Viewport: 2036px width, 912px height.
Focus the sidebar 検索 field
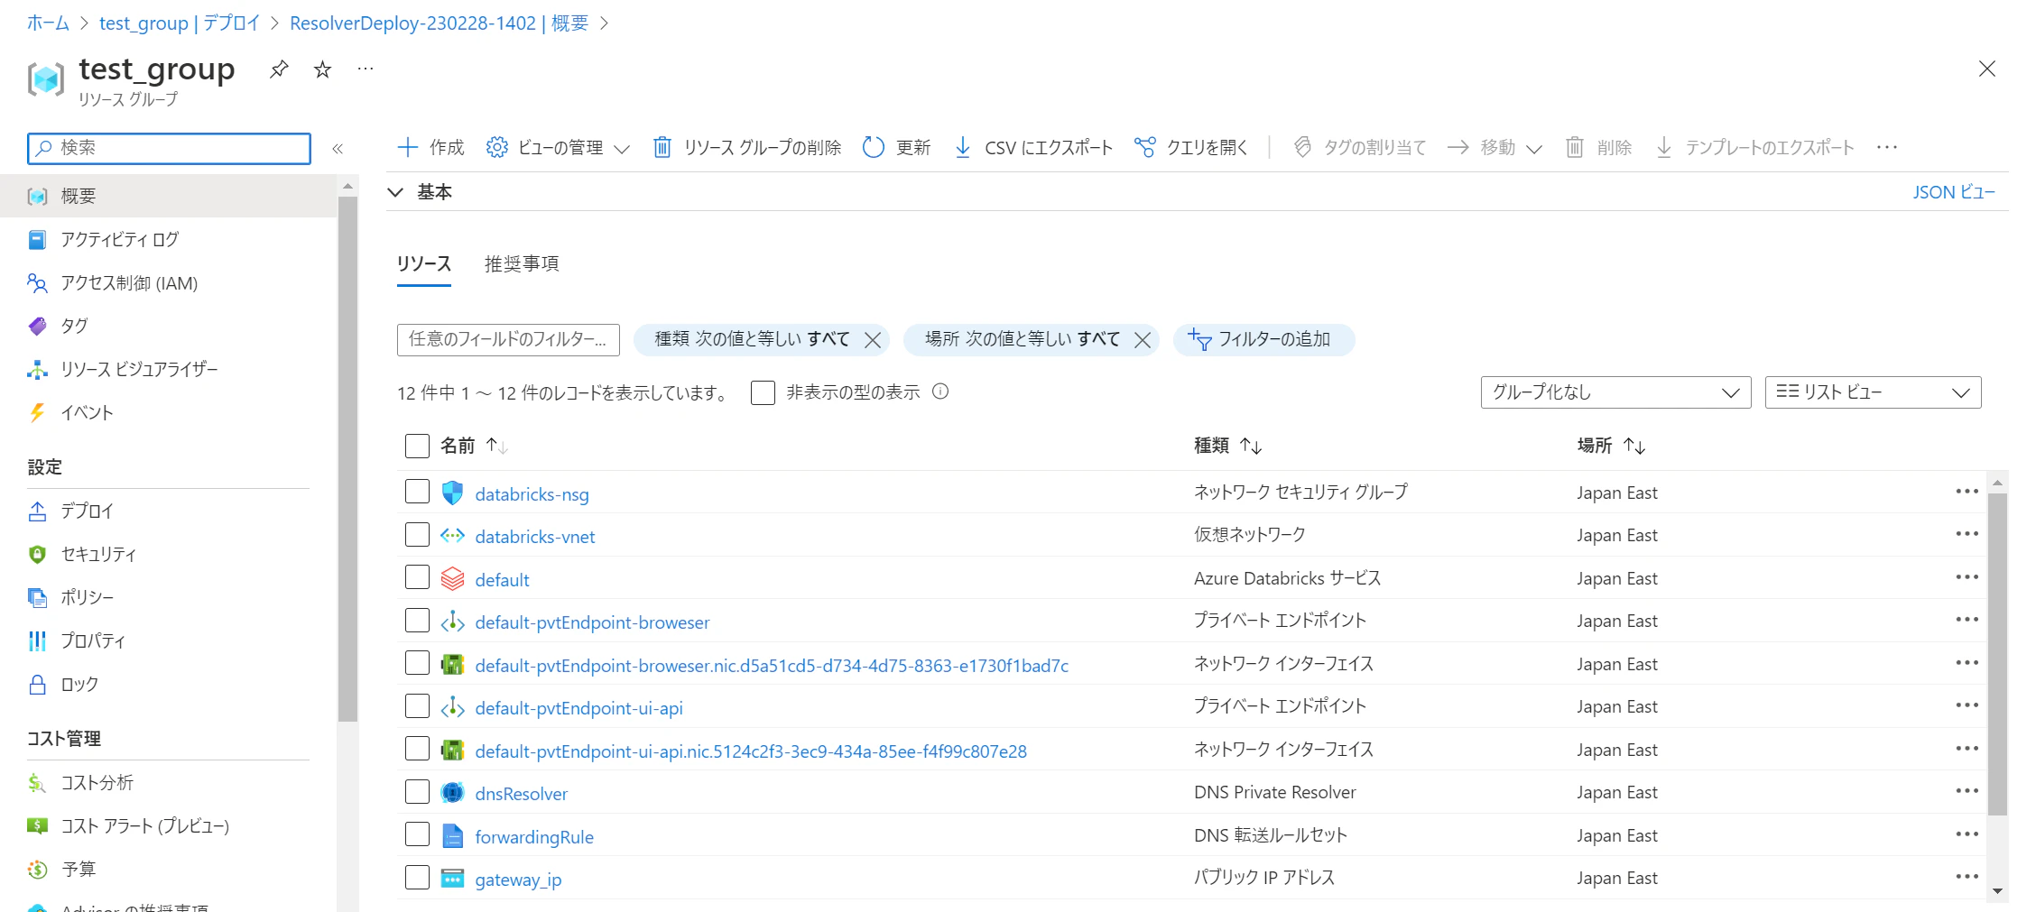pos(169,149)
